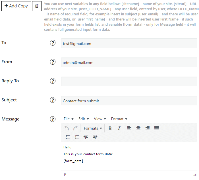Click help icon next to From
The height and width of the screenshot is (180, 199).
(53, 62)
